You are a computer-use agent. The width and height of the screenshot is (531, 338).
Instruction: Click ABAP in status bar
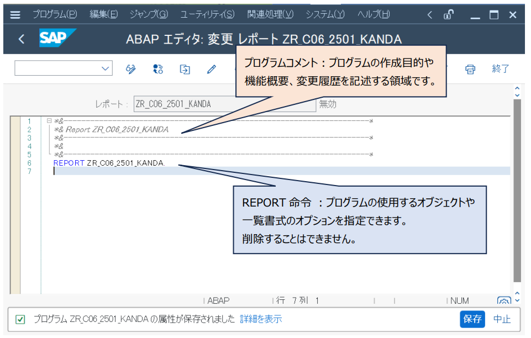[218, 300]
